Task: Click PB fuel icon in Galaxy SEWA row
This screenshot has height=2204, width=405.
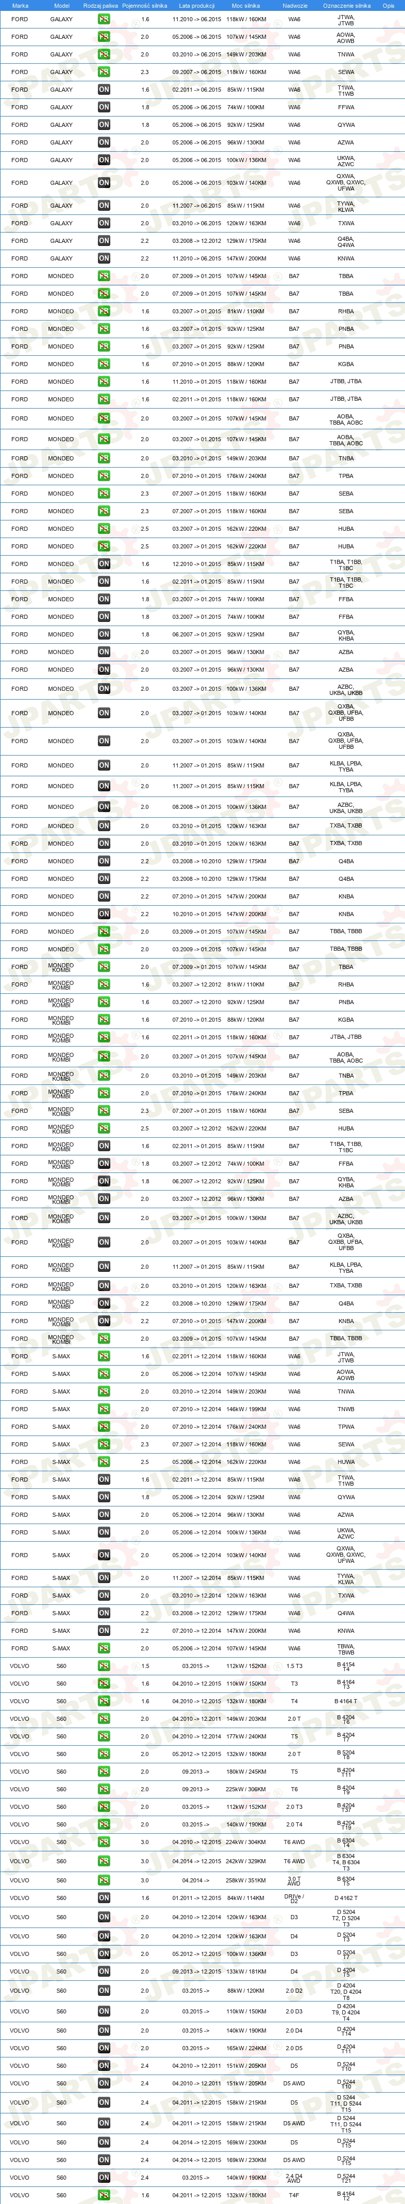Action: click(x=104, y=72)
